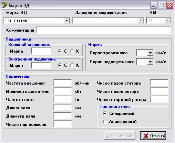Open the Порог тревожного dropdown
The width and height of the screenshot is (175, 143).
pos(150,53)
